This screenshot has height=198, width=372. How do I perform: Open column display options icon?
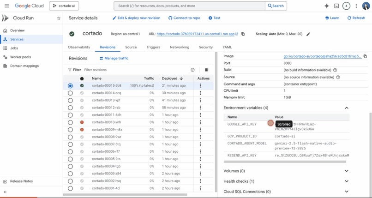click(207, 70)
